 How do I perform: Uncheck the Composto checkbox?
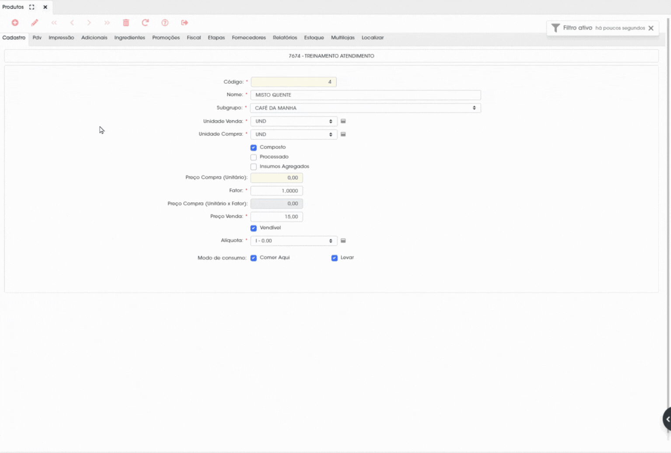point(254,148)
